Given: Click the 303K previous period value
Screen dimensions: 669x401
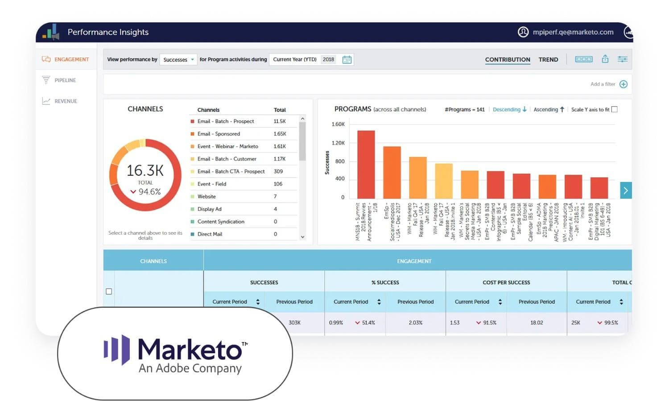Looking at the screenshot, I should tap(294, 322).
